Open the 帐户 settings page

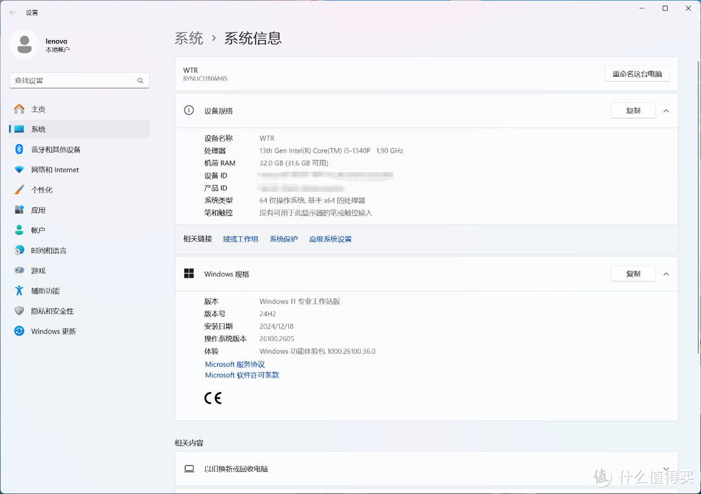pyautogui.click(x=80, y=230)
